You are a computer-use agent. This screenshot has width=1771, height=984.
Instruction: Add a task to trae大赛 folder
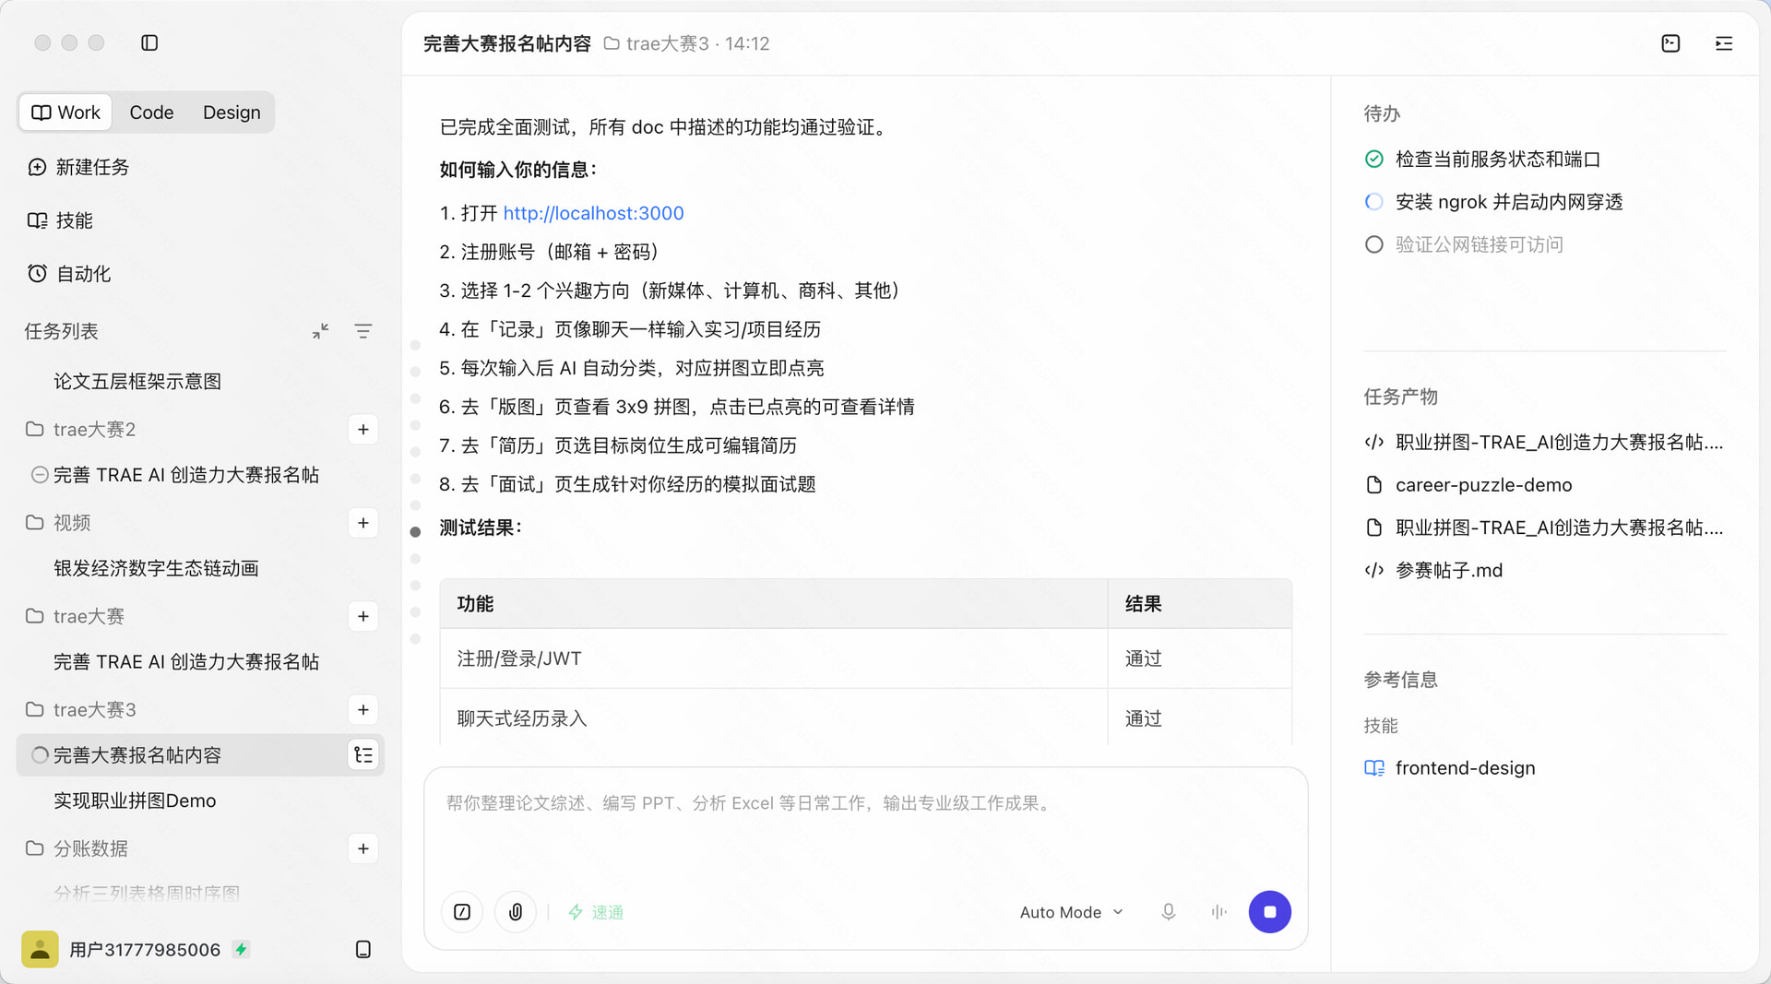[363, 616]
